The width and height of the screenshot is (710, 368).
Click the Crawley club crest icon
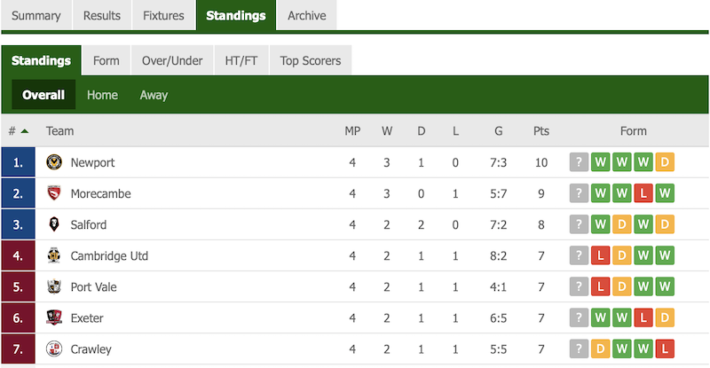pyautogui.click(x=54, y=349)
